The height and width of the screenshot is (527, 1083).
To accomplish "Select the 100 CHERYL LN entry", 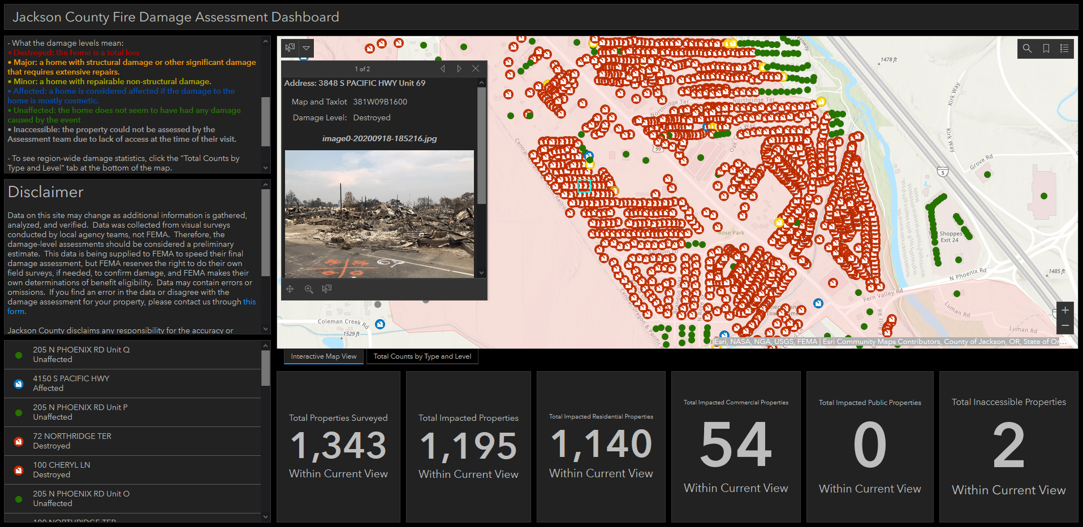I will tap(133, 470).
